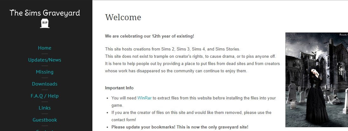This screenshot has width=348, height=131.
Task: Follow the WinRar hyperlink
Action: point(144,98)
